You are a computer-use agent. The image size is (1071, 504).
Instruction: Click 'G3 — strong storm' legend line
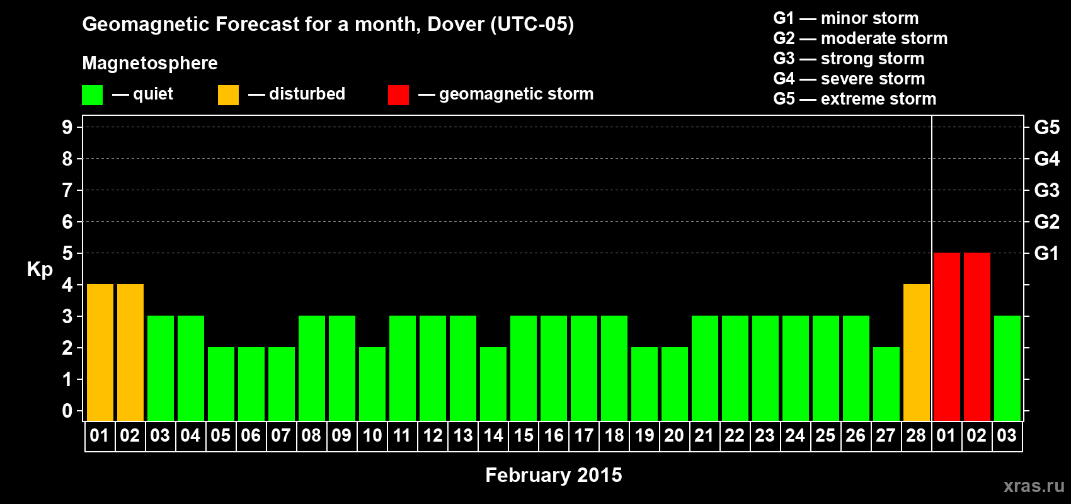pos(849,59)
